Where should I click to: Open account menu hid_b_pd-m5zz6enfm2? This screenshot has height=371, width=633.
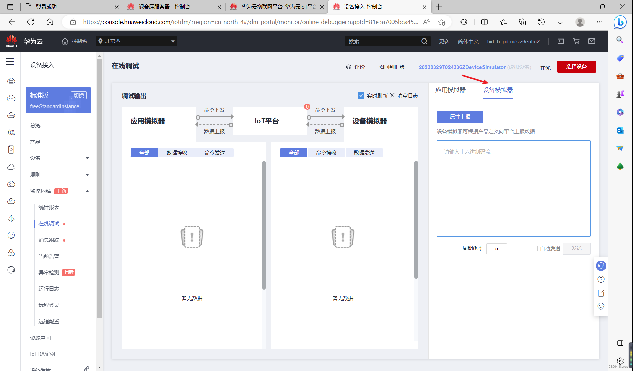coord(513,41)
